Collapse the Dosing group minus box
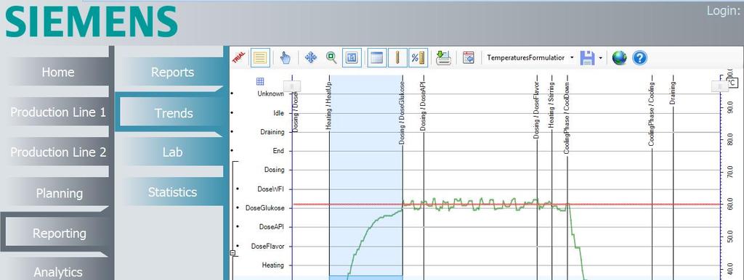Viewport: 744px width, 280px height. 232,253
